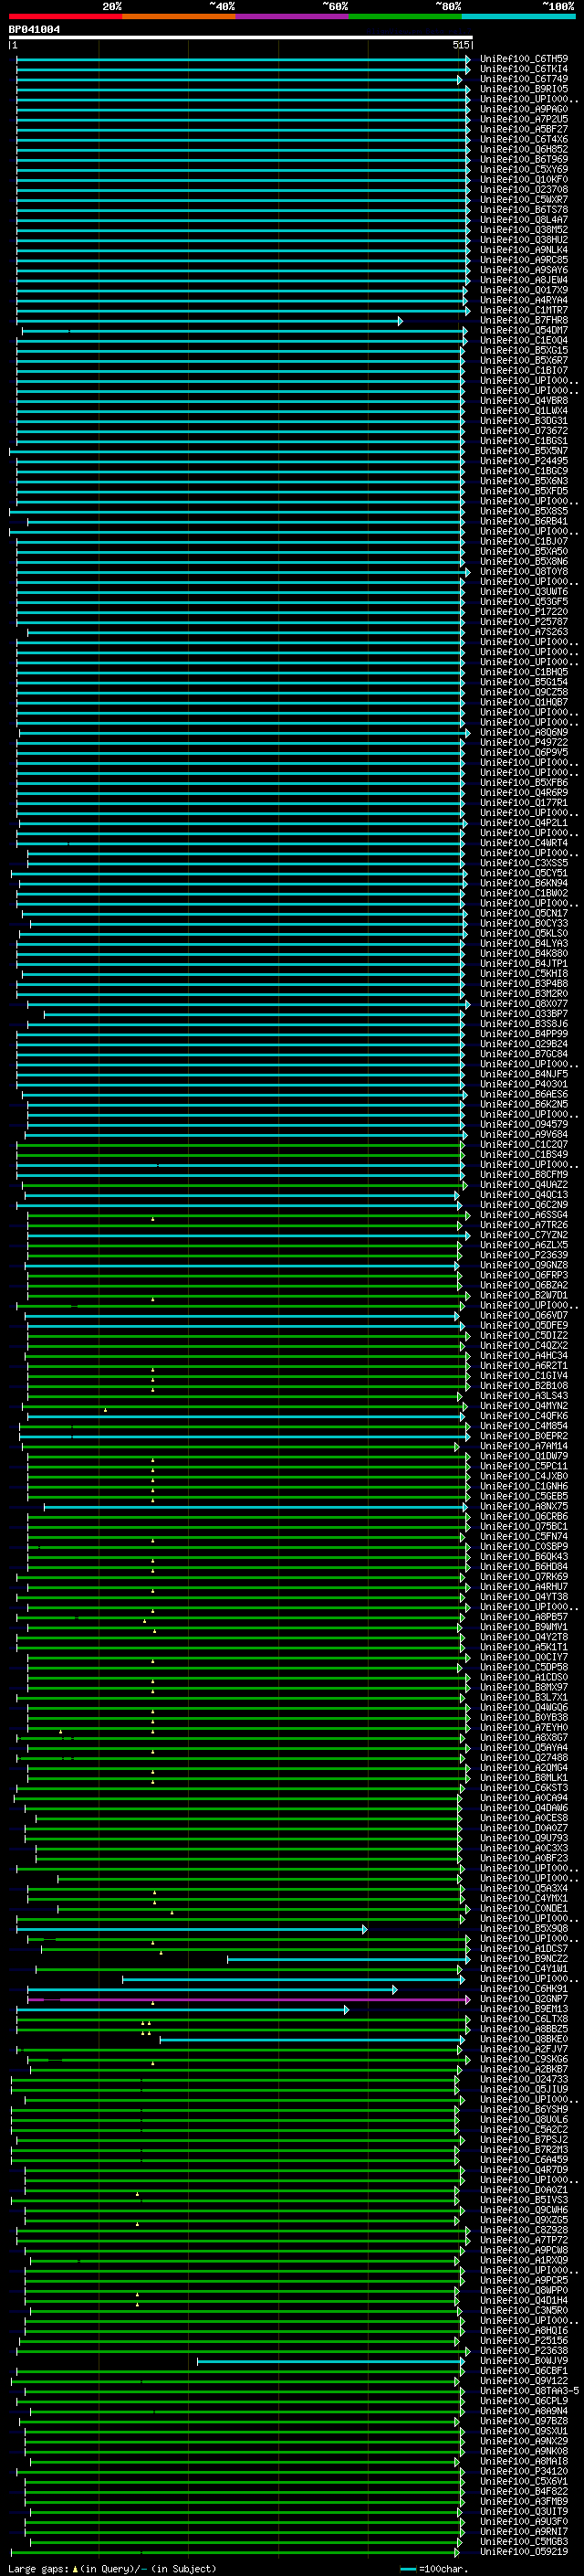Viewport: 584px width, 2576px height.
Task: Select hit label UniRef100_Q97BZ8
Action: [x=524, y=2421]
